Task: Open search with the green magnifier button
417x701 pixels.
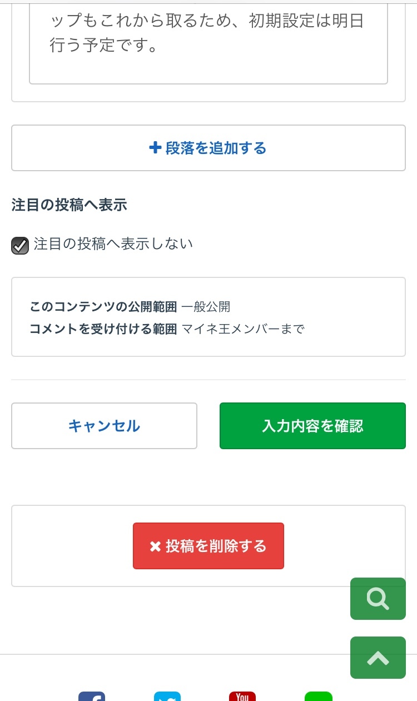Action: point(378,599)
